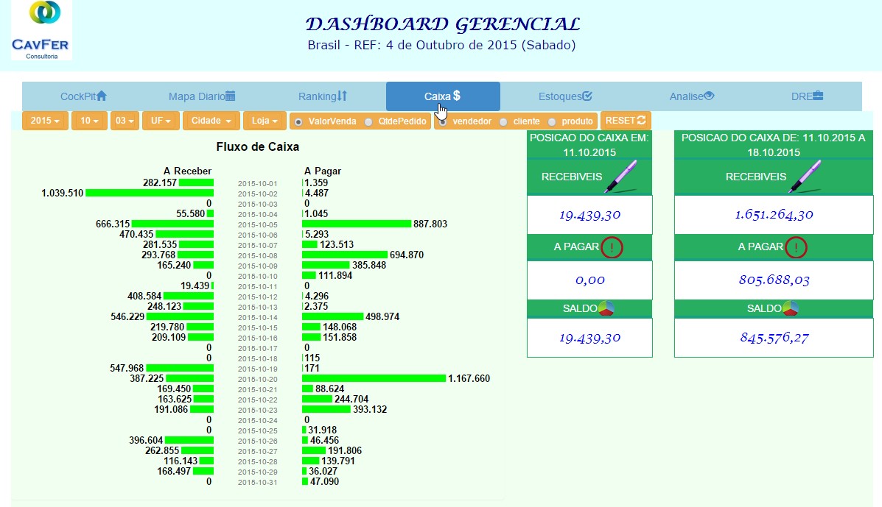Click the A Receber column heading
The height and width of the screenshot is (507, 882).
[x=187, y=171]
